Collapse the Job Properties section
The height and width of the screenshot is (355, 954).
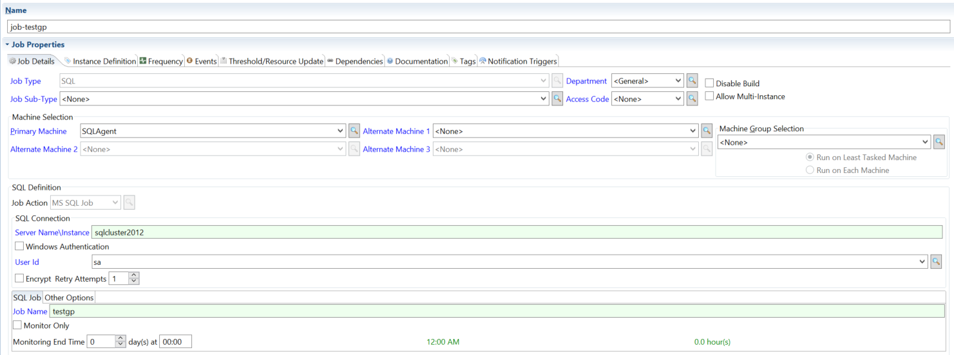coord(7,45)
